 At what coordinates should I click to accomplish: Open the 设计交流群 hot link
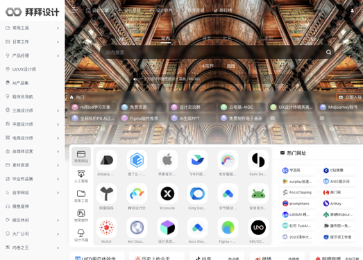pyautogui.click(x=192, y=107)
